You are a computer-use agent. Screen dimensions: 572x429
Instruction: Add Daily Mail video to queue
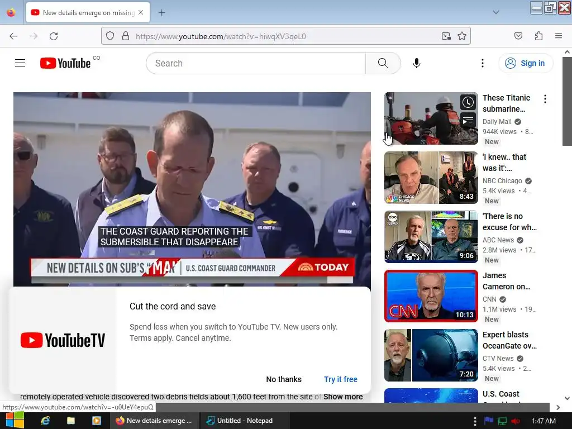point(468,120)
